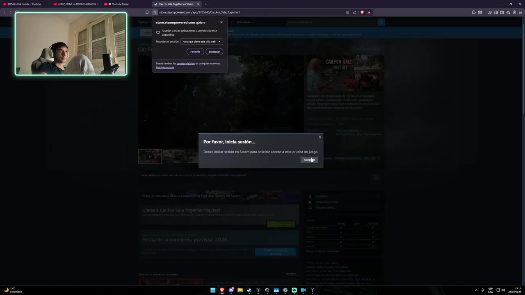Open Steam from the taskbar
The height and width of the screenshot is (295, 525).
coord(249,290)
